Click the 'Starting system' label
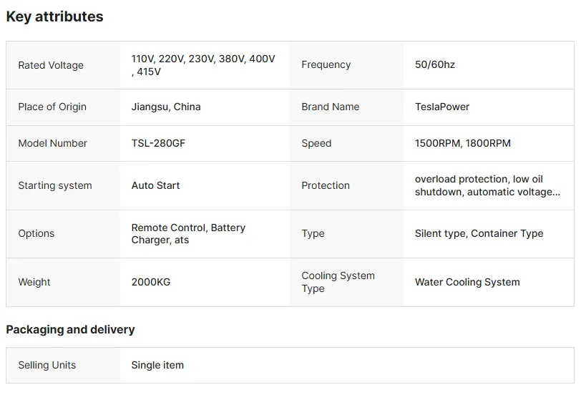The width and height of the screenshot is (581, 395). (55, 185)
